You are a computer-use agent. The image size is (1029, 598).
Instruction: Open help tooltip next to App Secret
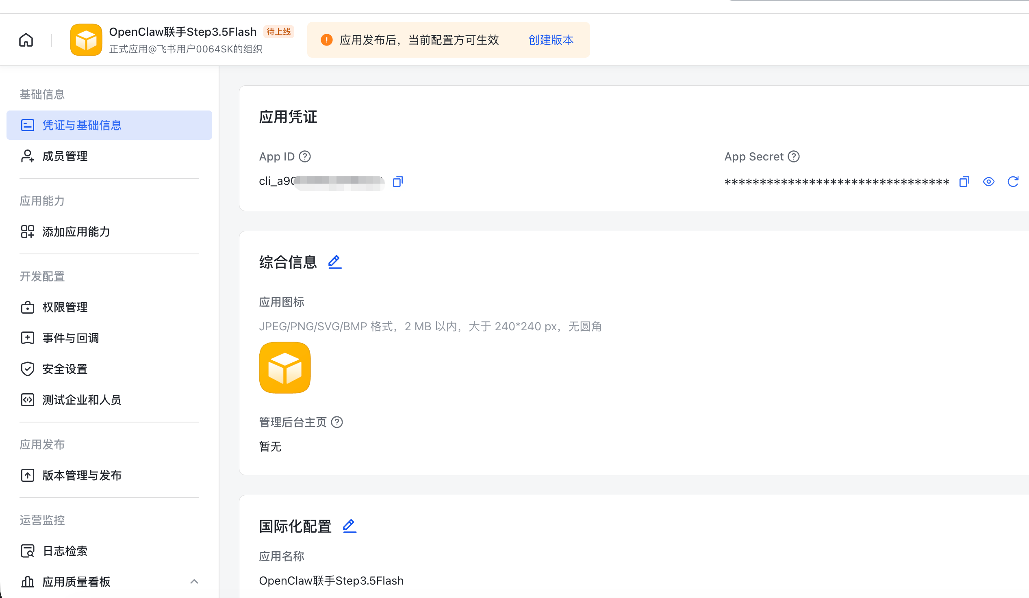pos(793,157)
